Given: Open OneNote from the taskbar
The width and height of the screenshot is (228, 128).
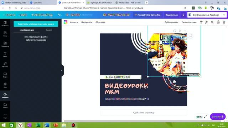Looking at the screenshot, I should coord(29,125).
